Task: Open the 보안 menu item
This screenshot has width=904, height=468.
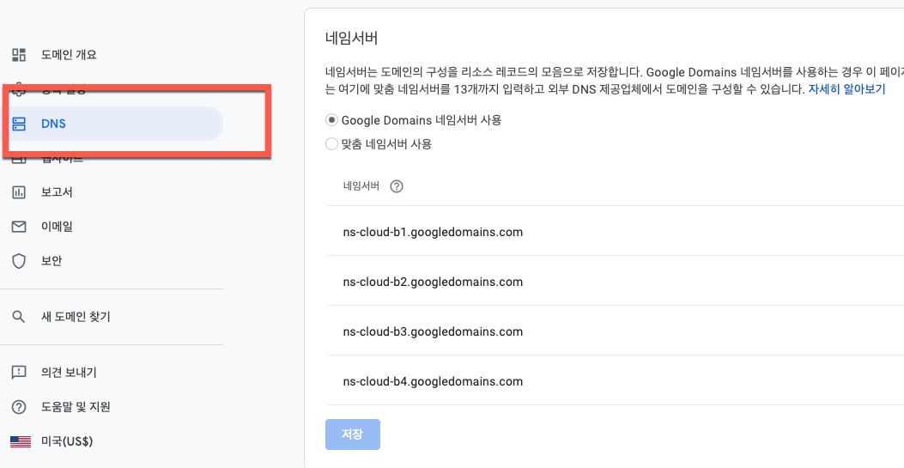Action: click(x=52, y=261)
